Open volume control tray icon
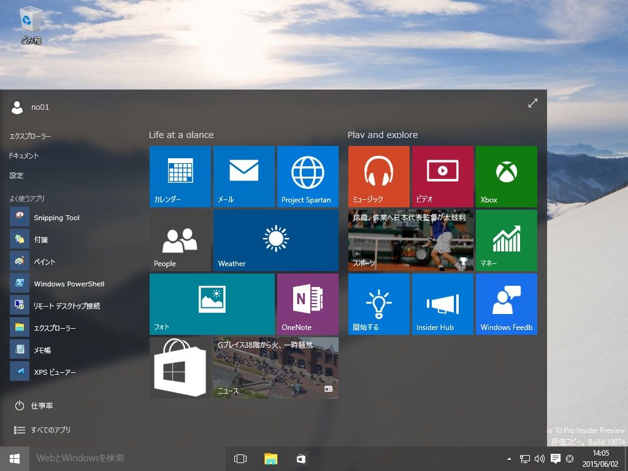Image resolution: width=628 pixels, height=471 pixels. [x=540, y=459]
